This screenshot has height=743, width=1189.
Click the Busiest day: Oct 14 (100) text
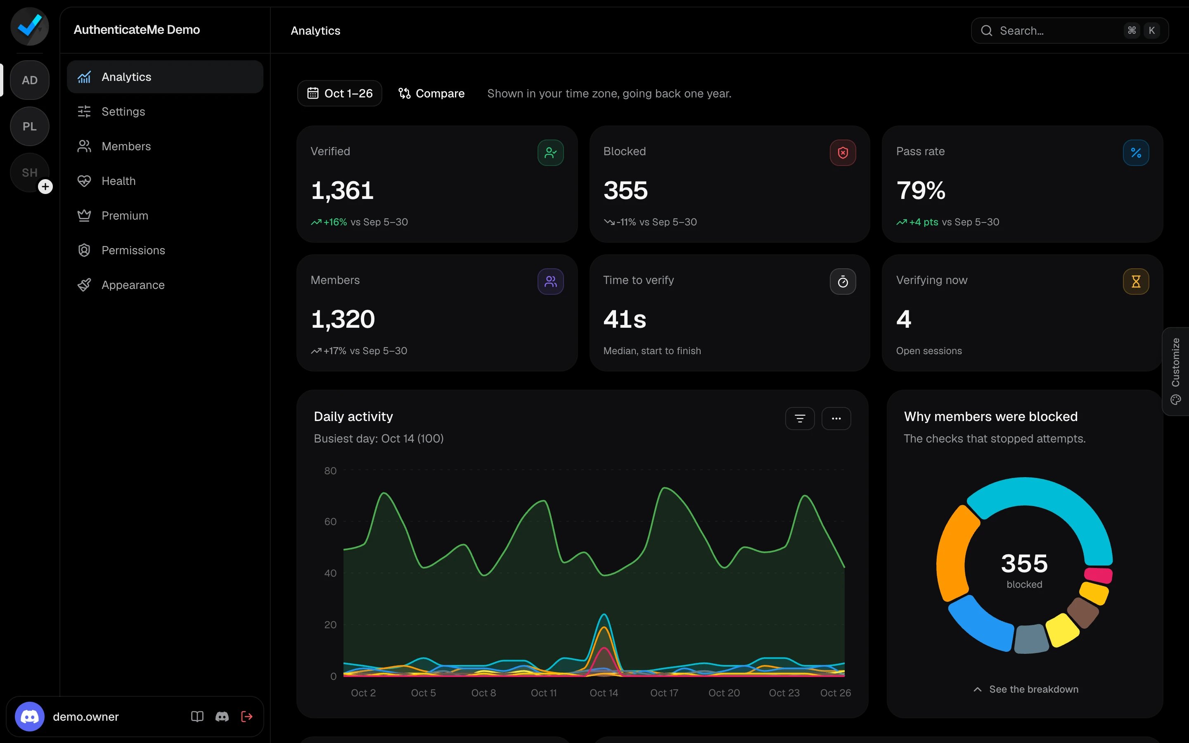pos(379,438)
